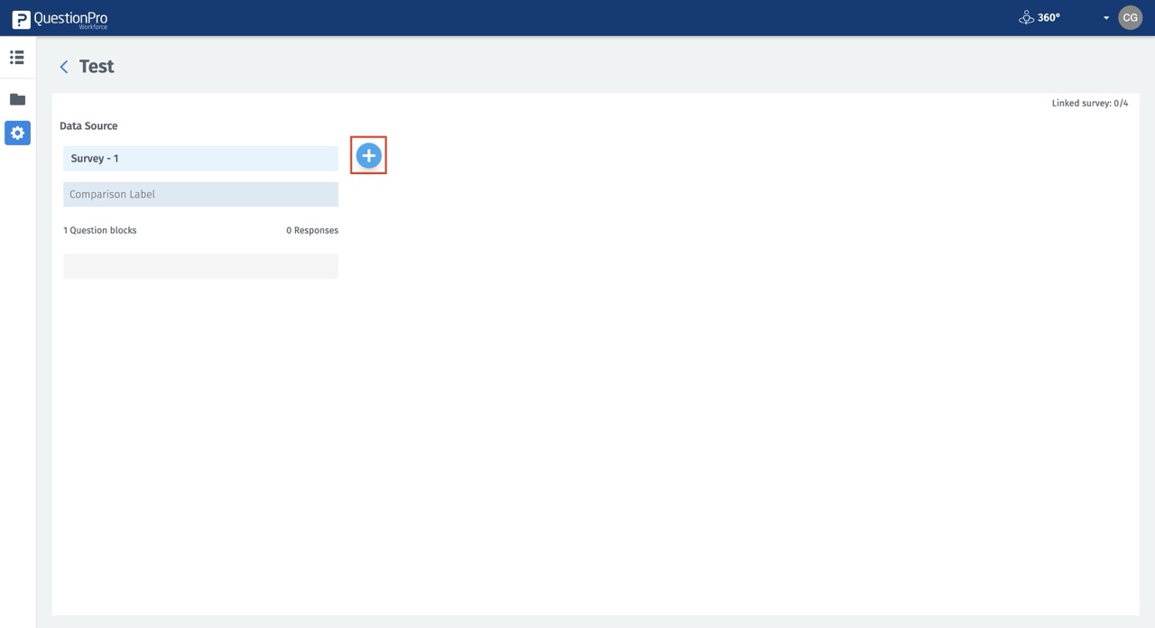Click the blue plus icon to add survey
The image size is (1155, 628).
pos(368,154)
